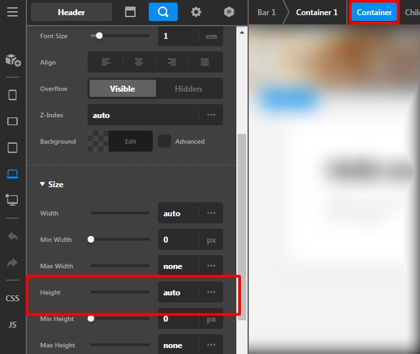Image resolution: width=420 pixels, height=354 pixels.
Task: Click the add elements cube icon
Action: [x=13, y=60]
